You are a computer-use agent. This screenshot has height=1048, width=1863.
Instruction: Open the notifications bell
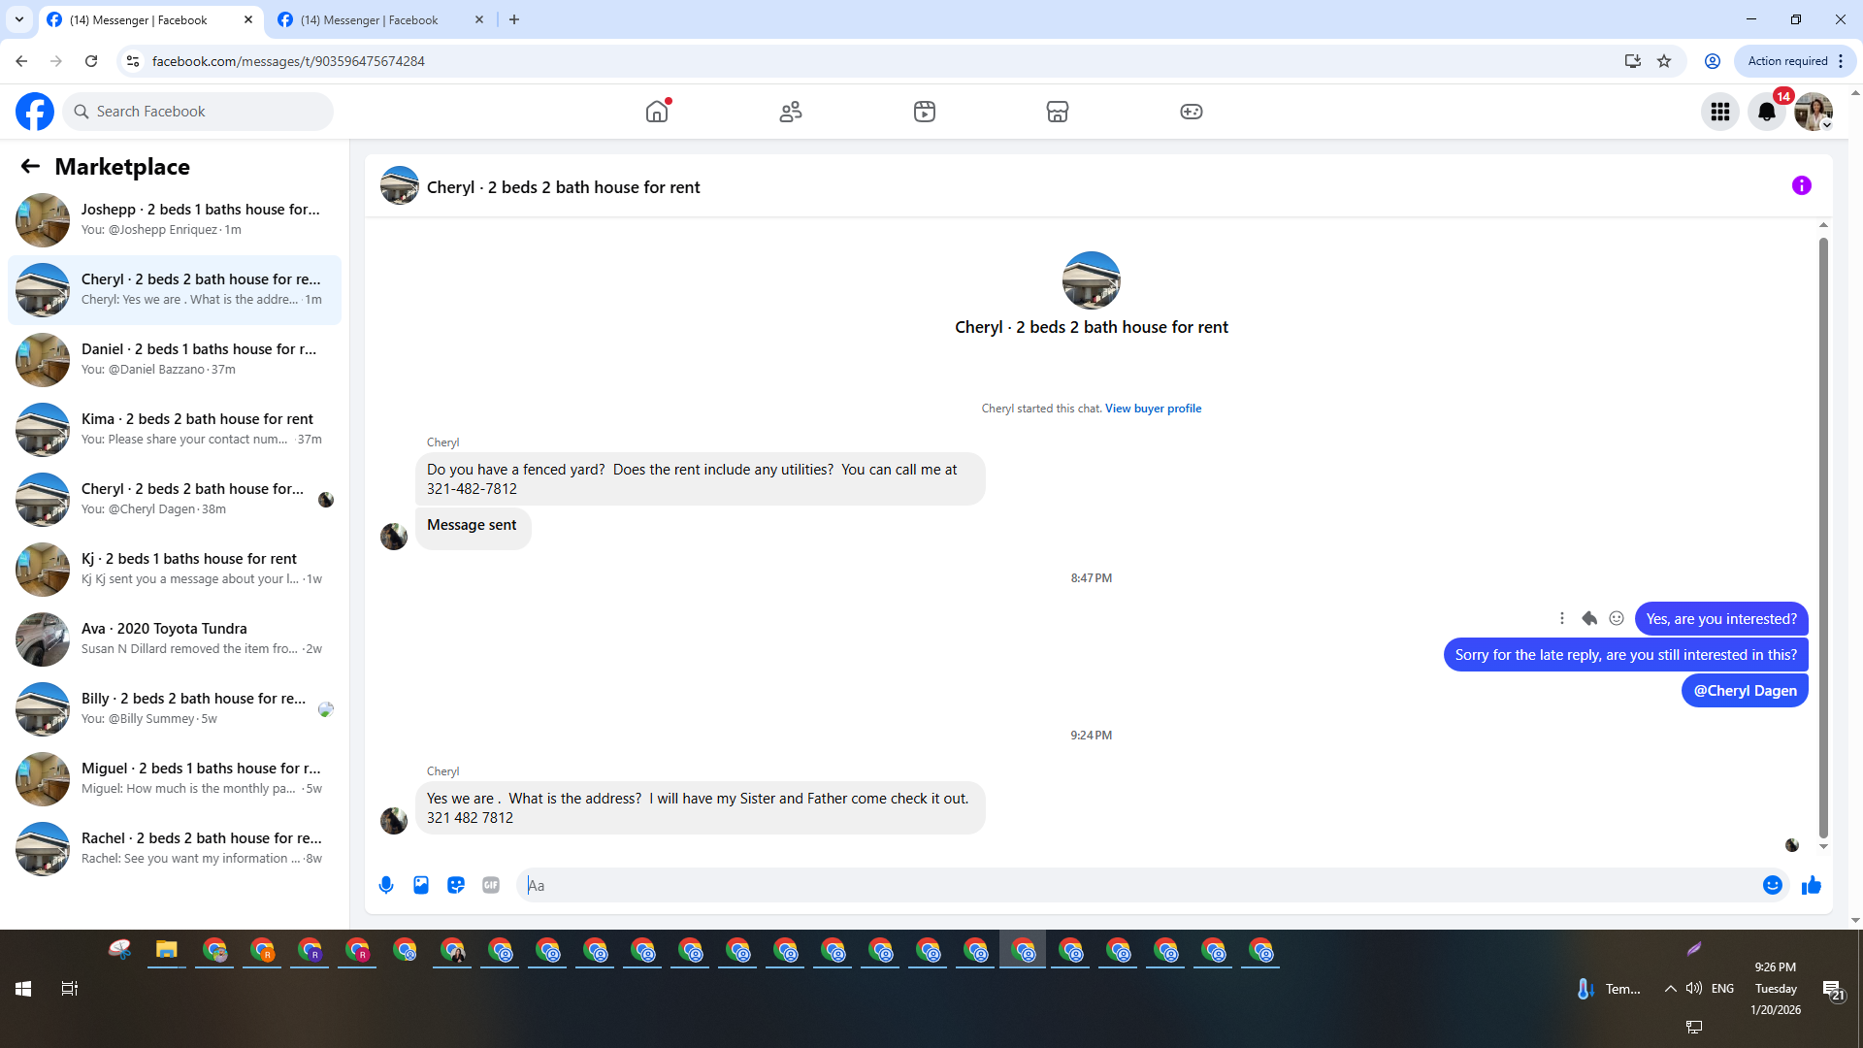[x=1767, y=112]
